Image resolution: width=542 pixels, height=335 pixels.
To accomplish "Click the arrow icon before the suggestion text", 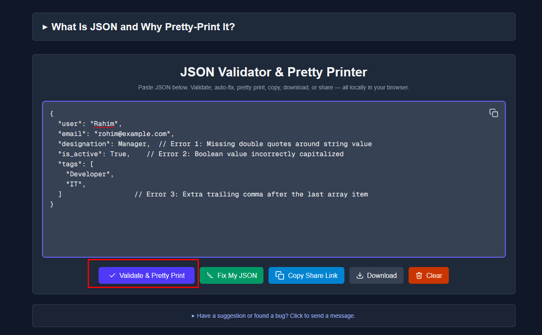I will 193,316.
